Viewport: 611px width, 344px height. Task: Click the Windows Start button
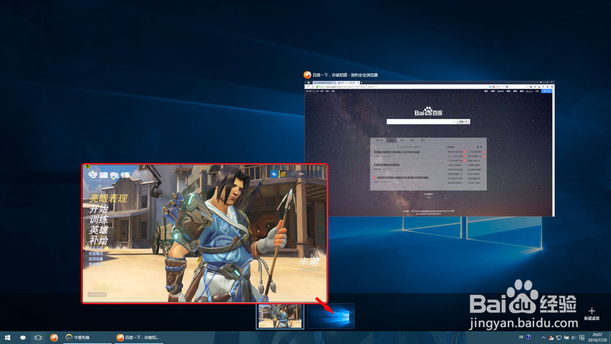(x=8, y=337)
